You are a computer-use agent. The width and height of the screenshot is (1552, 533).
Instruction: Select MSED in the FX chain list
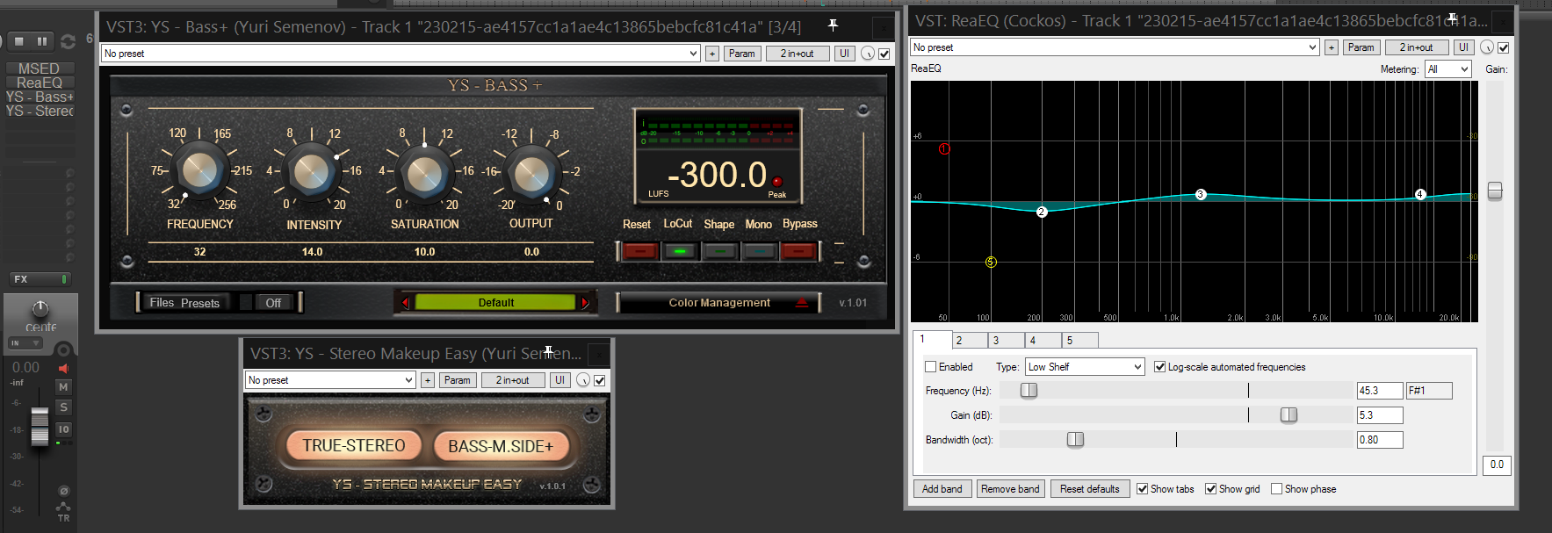pos(39,68)
